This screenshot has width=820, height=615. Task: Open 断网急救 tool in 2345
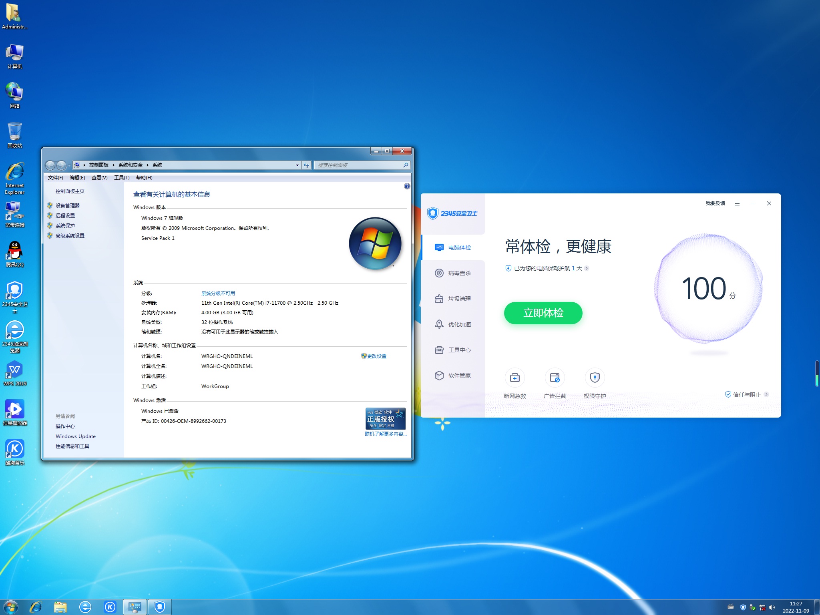(x=515, y=384)
